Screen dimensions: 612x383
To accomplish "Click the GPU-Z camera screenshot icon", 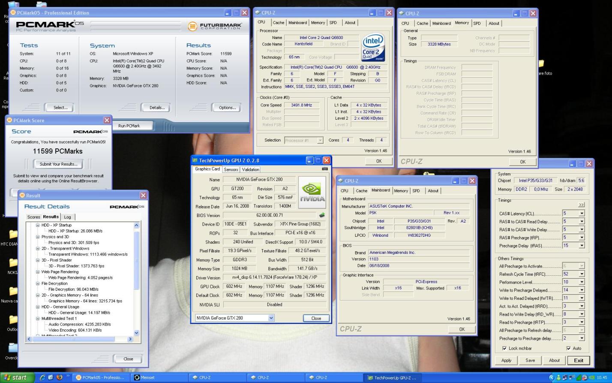I will [x=324, y=169].
